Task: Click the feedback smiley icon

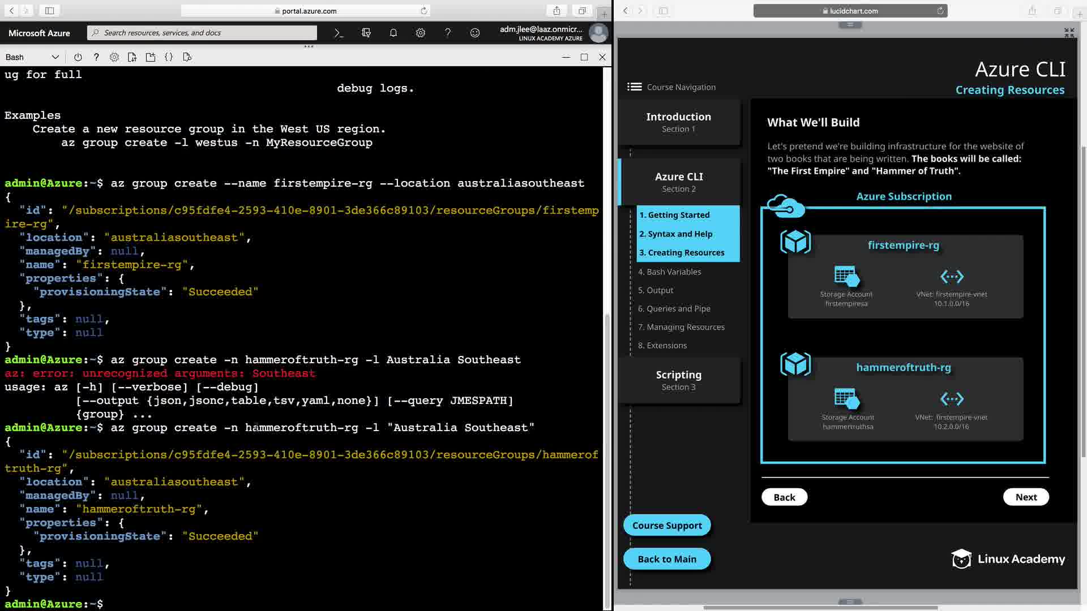Action: click(475, 33)
